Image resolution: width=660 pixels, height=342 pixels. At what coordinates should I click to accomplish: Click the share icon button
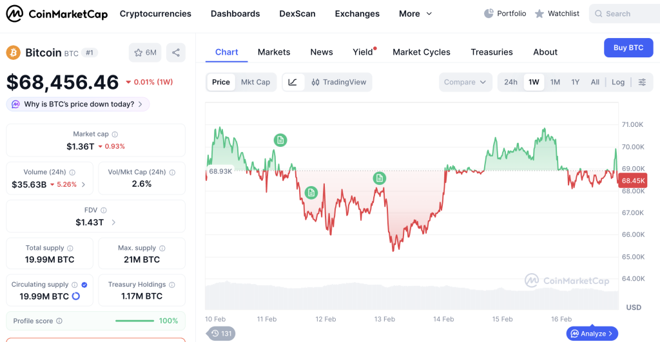pos(176,53)
